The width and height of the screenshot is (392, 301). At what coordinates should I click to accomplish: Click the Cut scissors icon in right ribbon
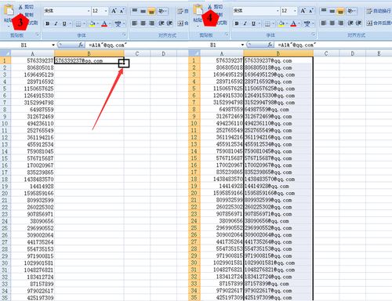click(209, 7)
